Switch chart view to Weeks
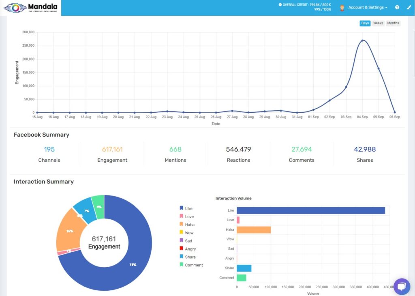Screen dimensions: 415x296 [x=378, y=23]
